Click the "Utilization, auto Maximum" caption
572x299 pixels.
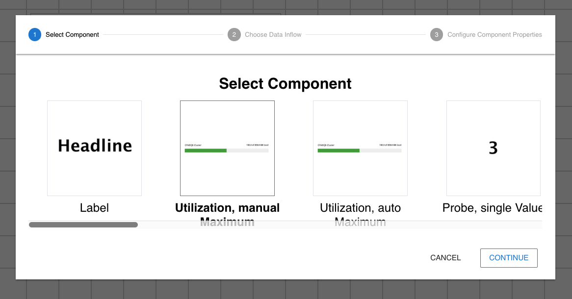(360, 208)
